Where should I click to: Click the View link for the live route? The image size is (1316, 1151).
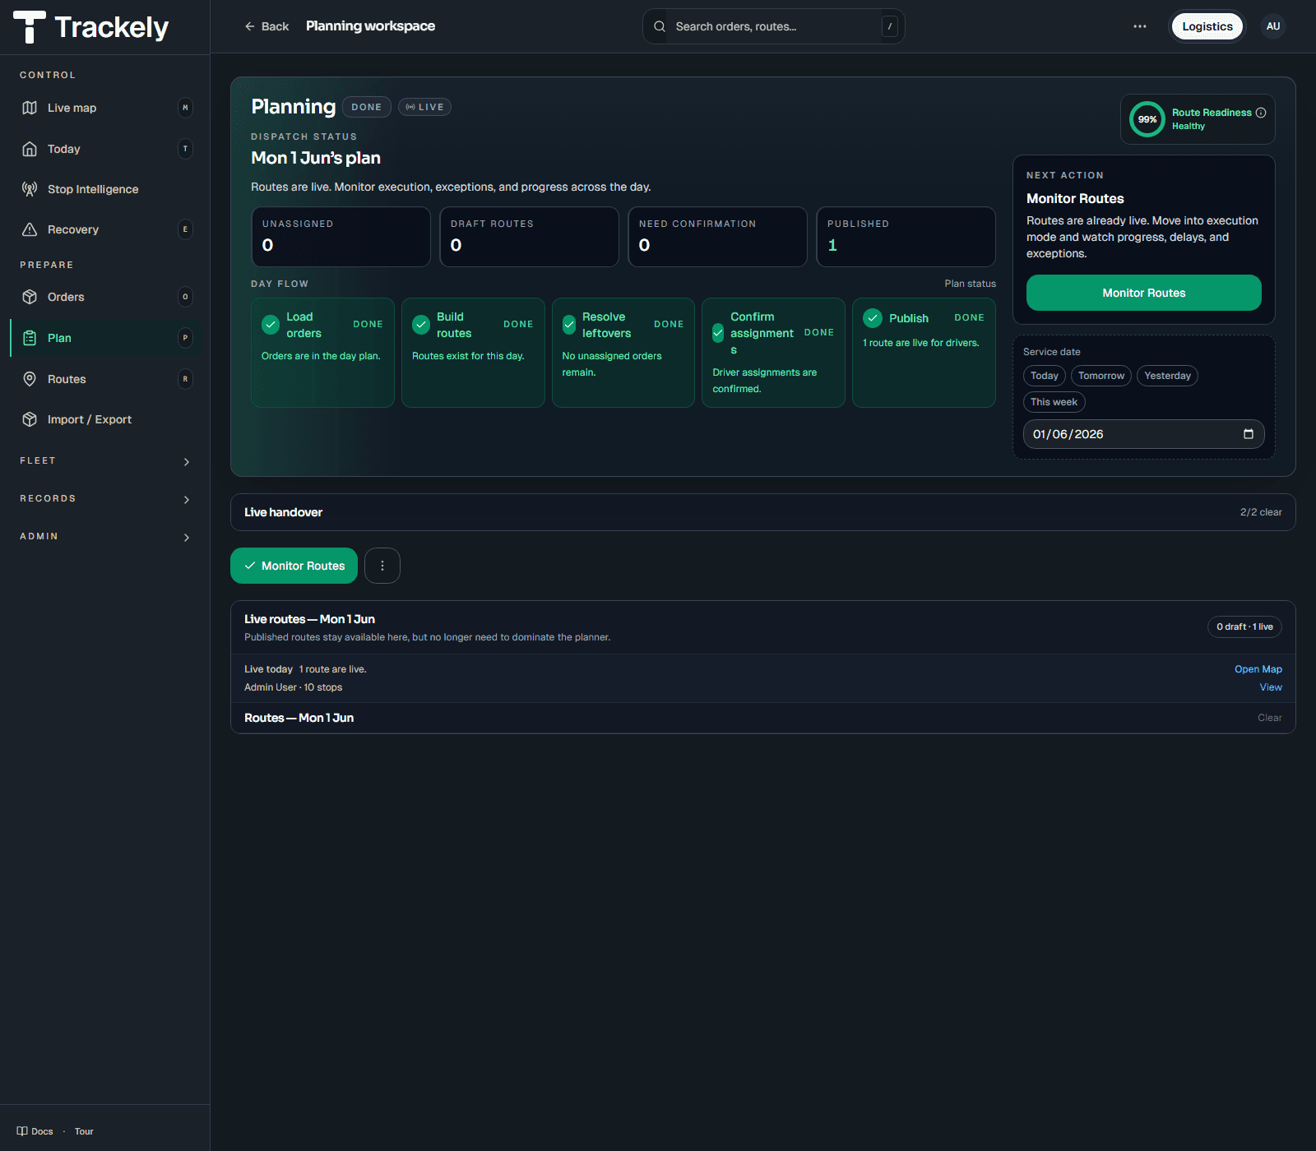coord(1271,687)
